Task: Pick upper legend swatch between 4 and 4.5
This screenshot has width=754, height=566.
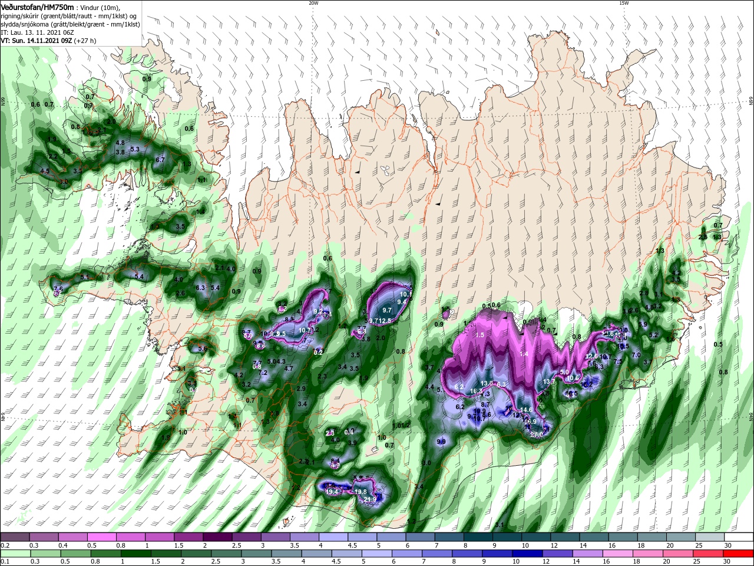Action: (x=334, y=537)
